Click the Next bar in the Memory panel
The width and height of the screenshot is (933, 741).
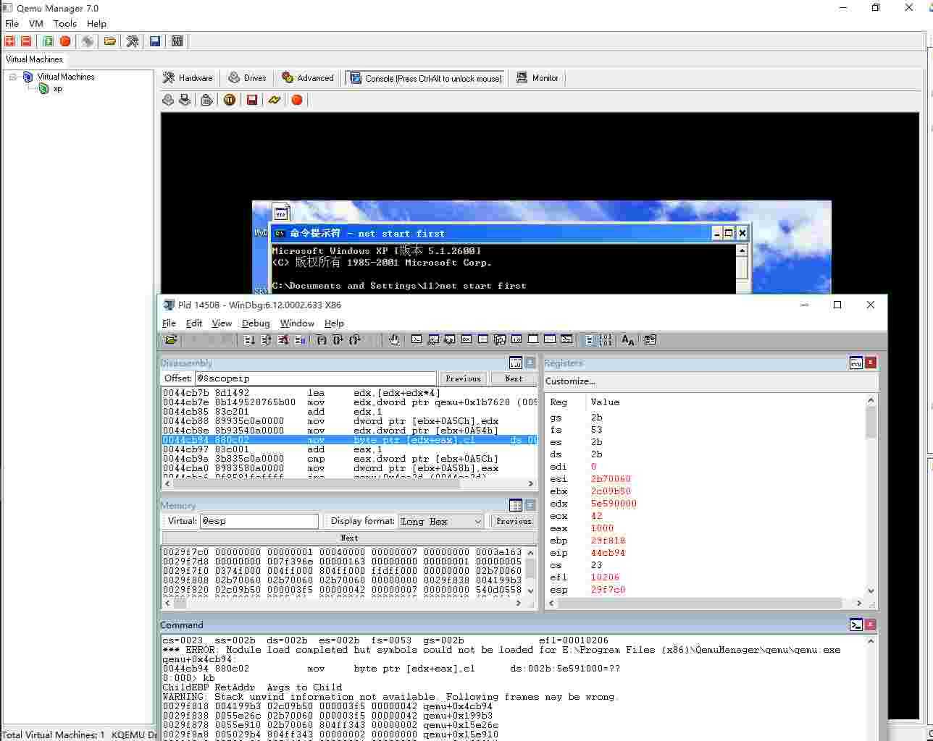point(349,538)
